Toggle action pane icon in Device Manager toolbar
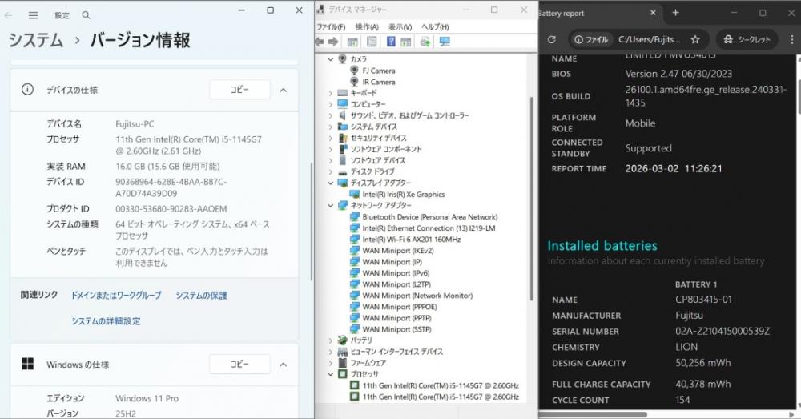Viewport: 801px width, 419px height. tap(405, 42)
